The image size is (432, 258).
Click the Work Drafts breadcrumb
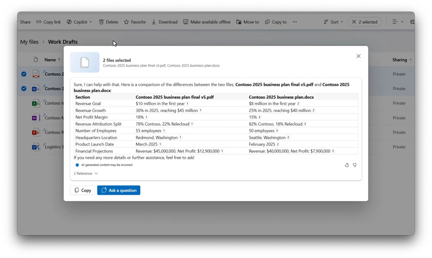[x=63, y=42]
